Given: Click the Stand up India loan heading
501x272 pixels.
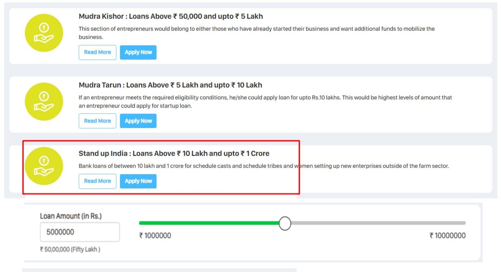Looking at the screenshot, I should pos(174,153).
